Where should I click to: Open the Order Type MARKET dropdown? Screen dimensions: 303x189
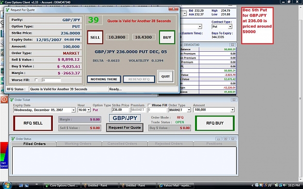[189, 110]
